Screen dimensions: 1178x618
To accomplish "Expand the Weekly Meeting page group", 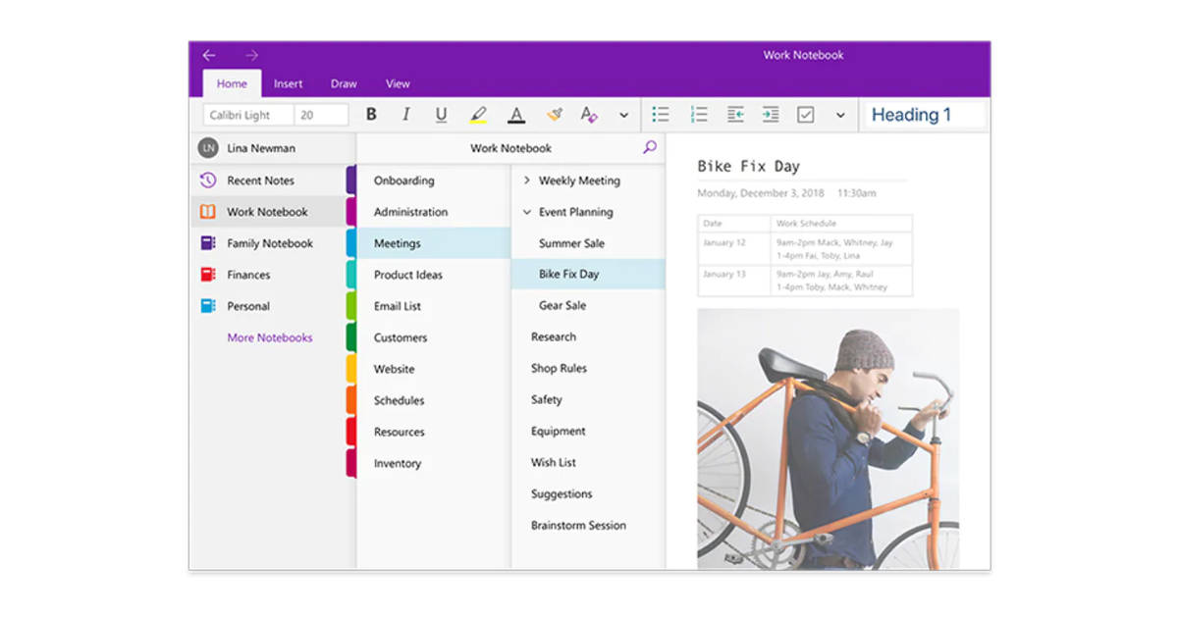I will click(527, 180).
